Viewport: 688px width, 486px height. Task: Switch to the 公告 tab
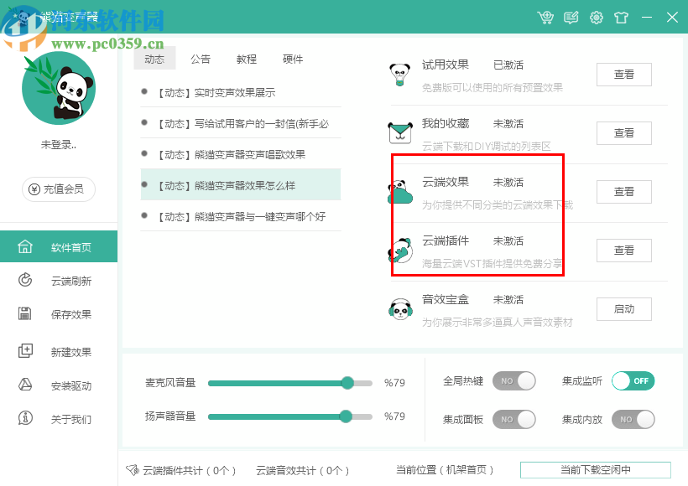click(x=201, y=59)
